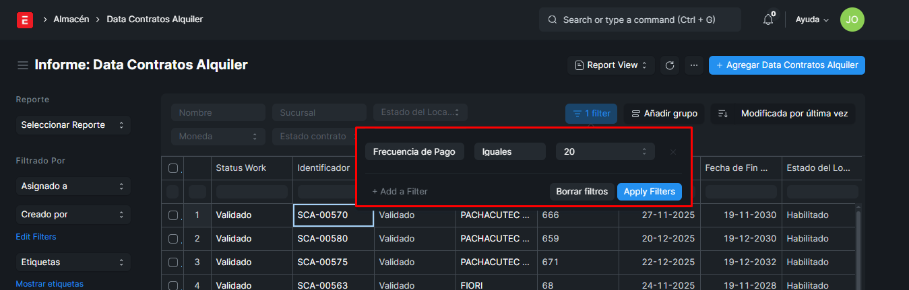The height and width of the screenshot is (290, 909).
Task: Toggle the select-all rows checkbox
Action: (x=173, y=168)
